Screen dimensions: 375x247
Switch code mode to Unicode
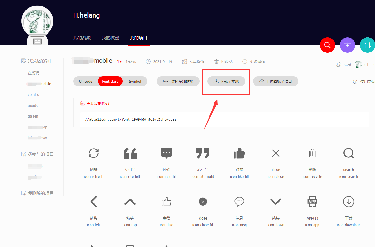86,81
